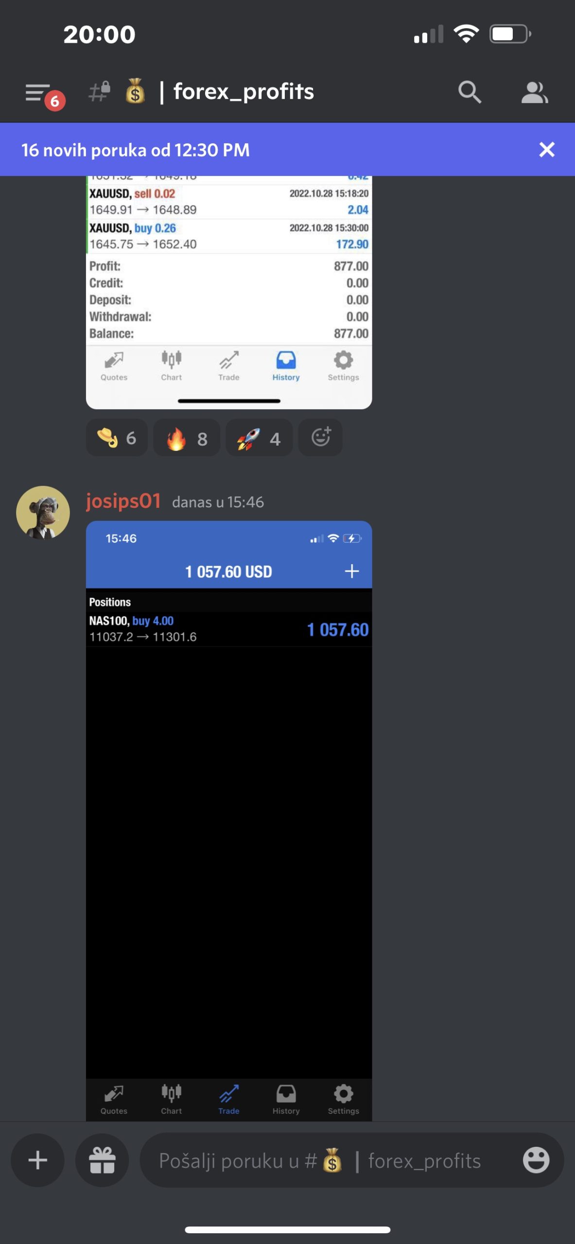
Task: Focus the message input for forex_profits
Action: point(331,1160)
